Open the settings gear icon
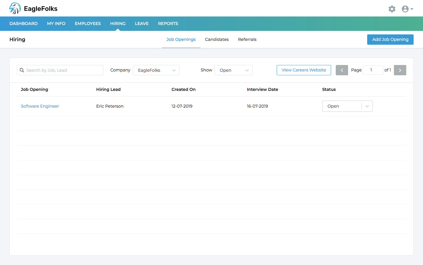 pyautogui.click(x=392, y=9)
